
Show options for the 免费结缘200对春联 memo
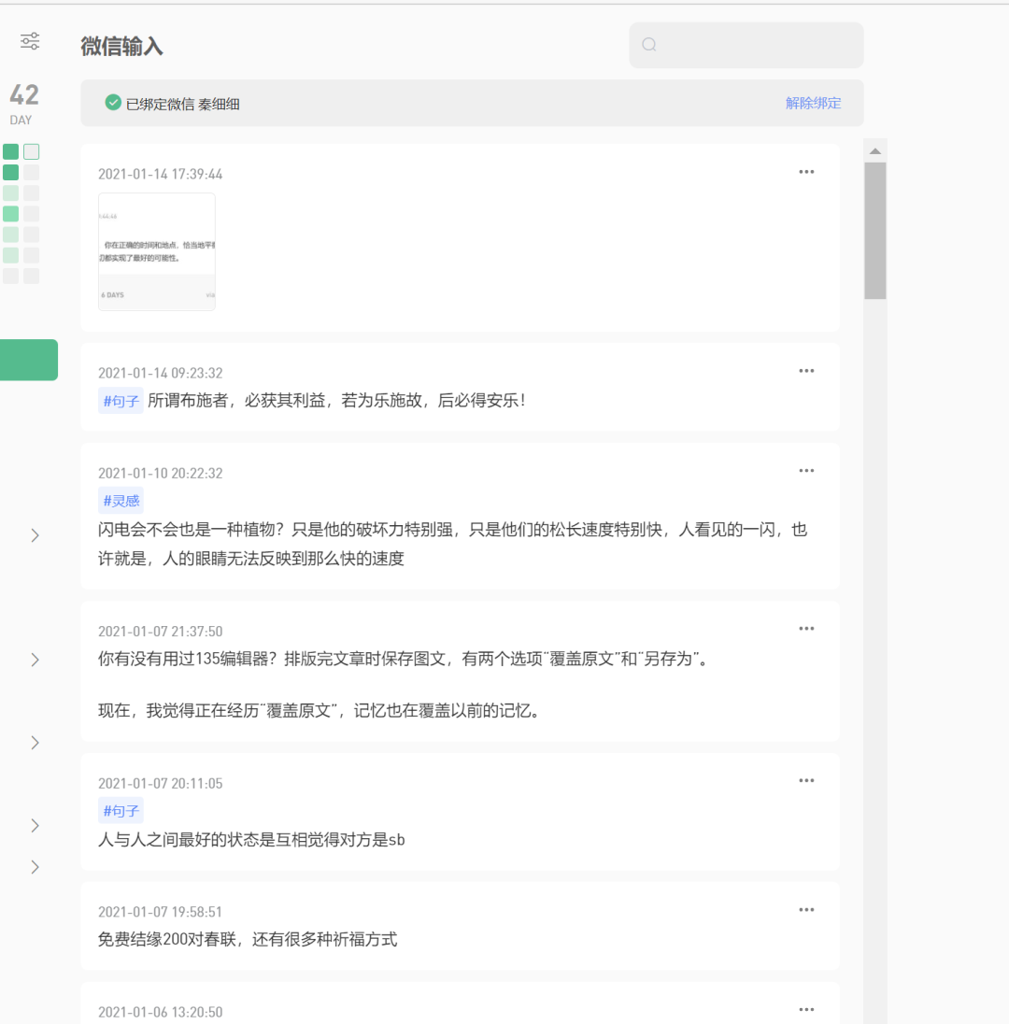click(806, 910)
